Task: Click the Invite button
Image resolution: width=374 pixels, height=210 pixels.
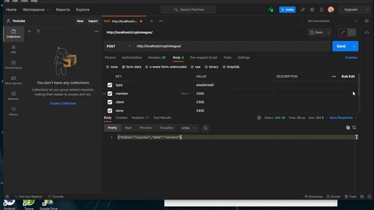Action: pyautogui.click(x=287, y=9)
